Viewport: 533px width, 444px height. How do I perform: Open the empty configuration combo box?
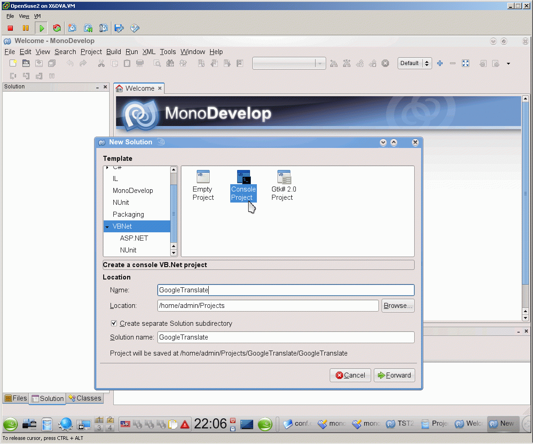pos(289,63)
